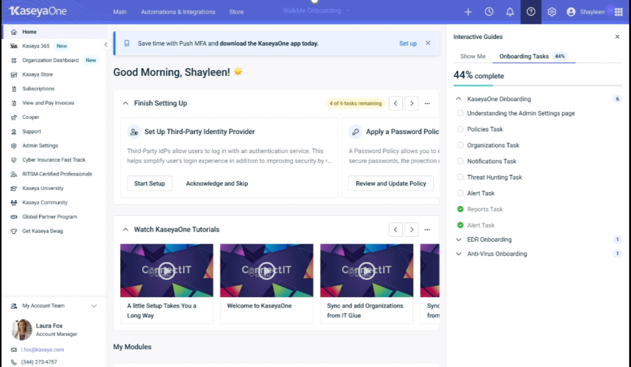Viewport: 631px width, 367px height.
Task: Dismiss the Push MFA banner
Action: [x=428, y=43]
